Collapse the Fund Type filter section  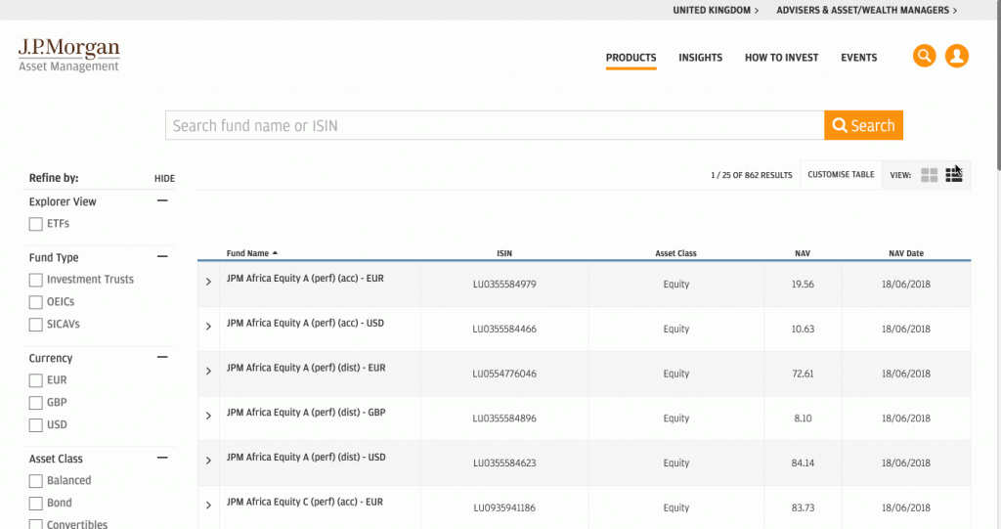click(163, 256)
